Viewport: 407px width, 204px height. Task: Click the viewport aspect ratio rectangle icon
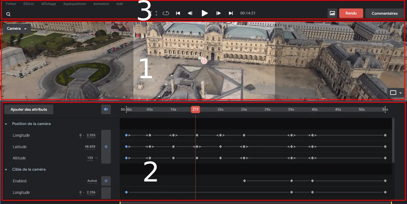pyautogui.click(x=393, y=93)
